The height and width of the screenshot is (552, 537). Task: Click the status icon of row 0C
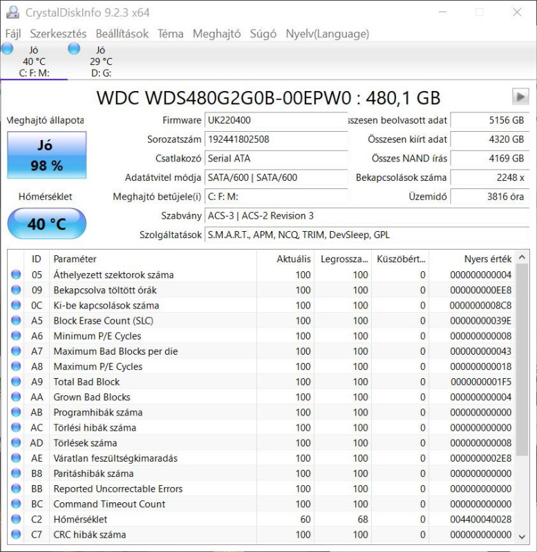tap(16, 305)
